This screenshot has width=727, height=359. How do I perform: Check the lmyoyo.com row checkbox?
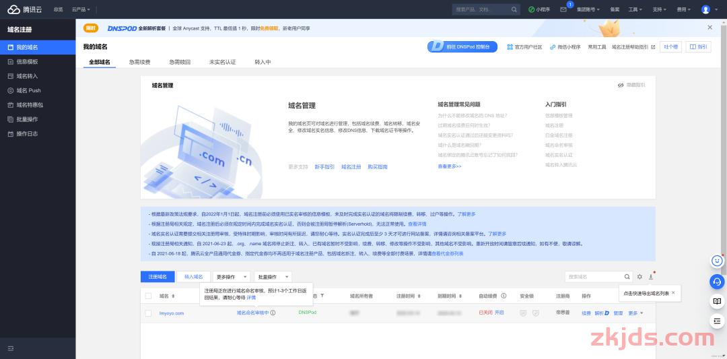pyautogui.click(x=148, y=313)
